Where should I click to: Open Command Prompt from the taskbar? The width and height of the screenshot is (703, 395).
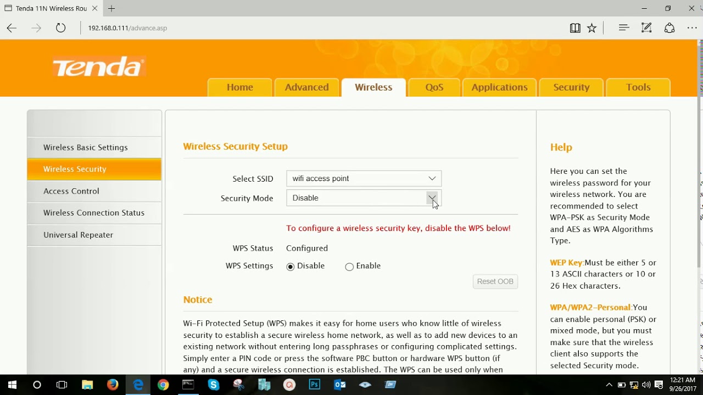click(188, 385)
